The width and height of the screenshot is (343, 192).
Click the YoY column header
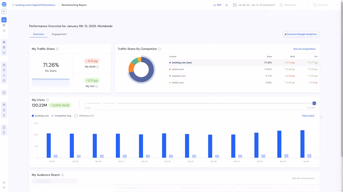click(x=316, y=57)
